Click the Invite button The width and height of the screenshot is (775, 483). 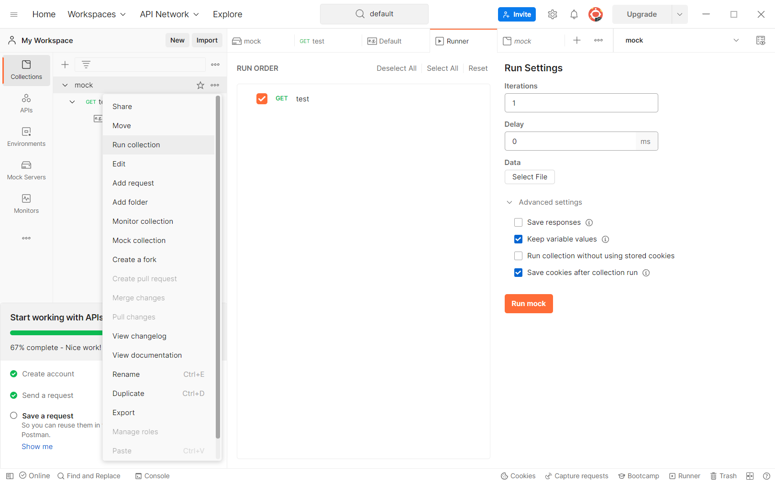click(x=517, y=14)
